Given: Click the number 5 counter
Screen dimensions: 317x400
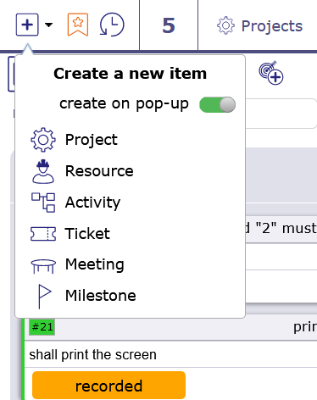Looking at the screenshot, I should pos(169,25).
